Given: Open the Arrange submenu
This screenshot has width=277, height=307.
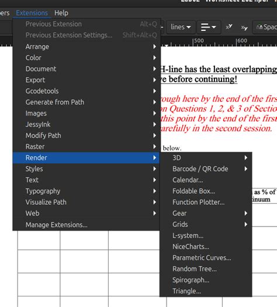Looking at the screenshot, I should click(x=86, y=47).
